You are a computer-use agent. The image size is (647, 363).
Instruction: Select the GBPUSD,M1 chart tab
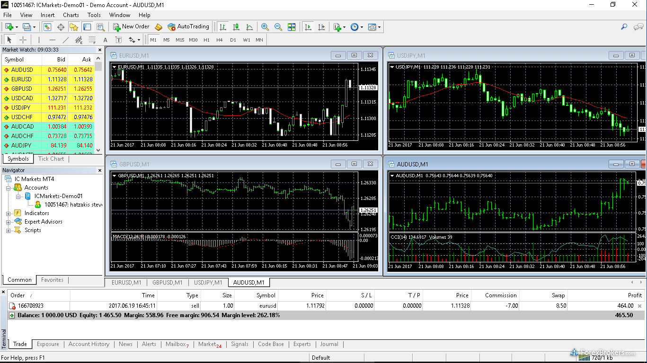[168, 283]
